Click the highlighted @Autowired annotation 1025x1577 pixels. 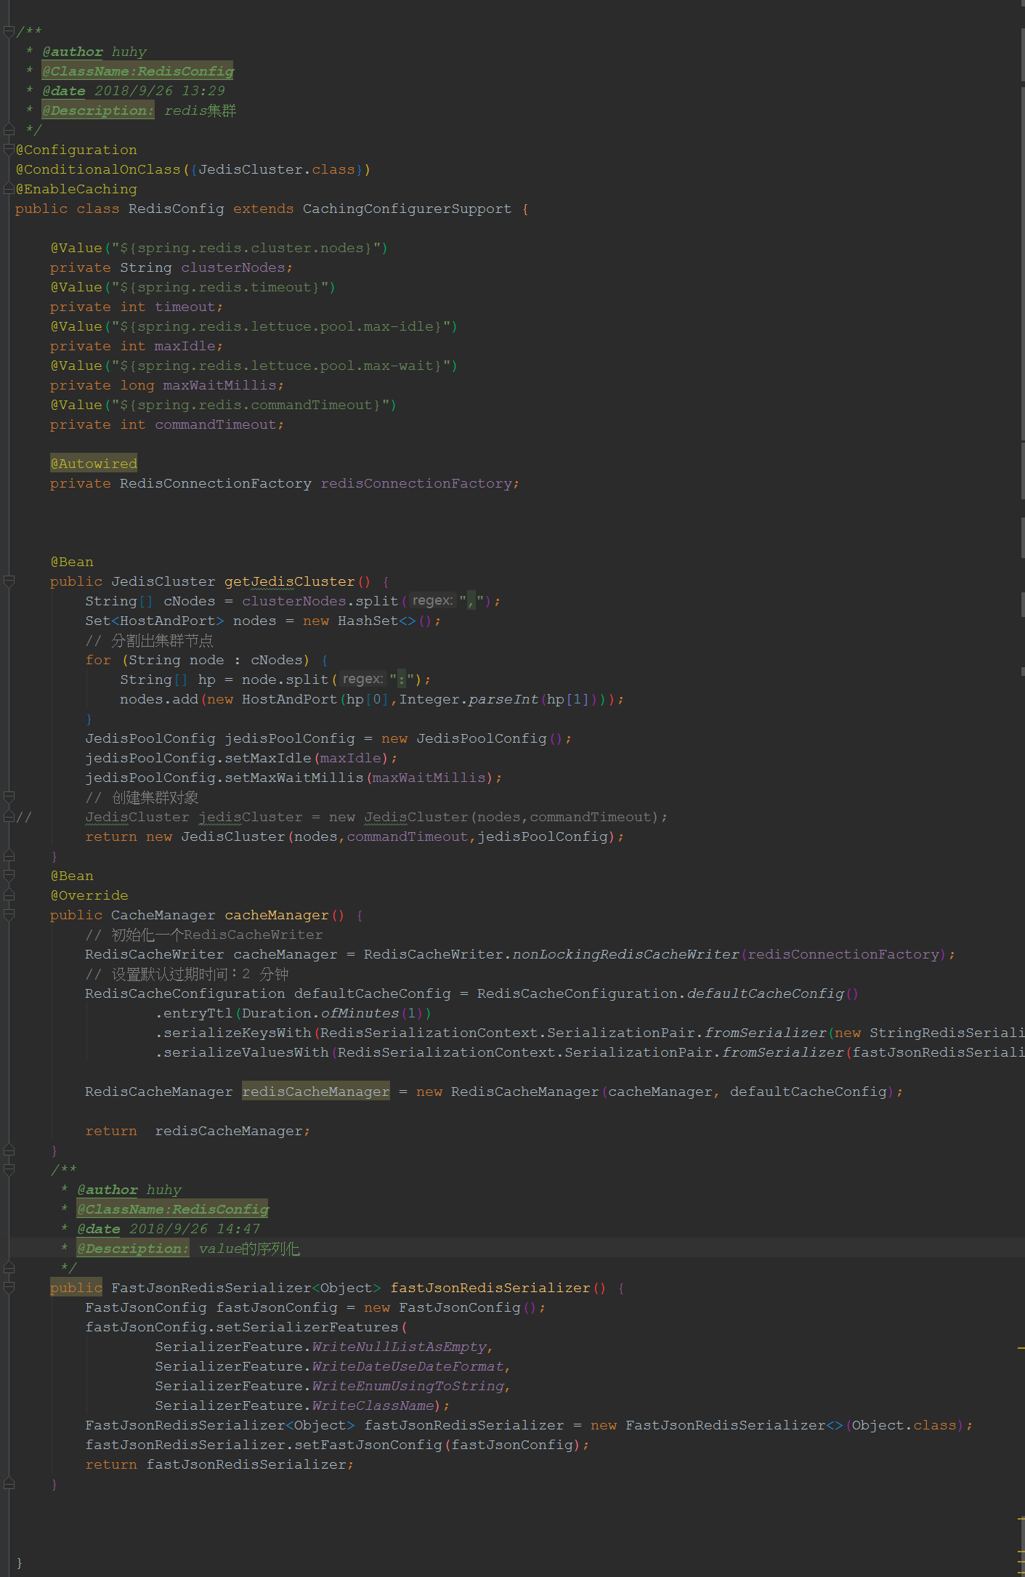(94, 464)
